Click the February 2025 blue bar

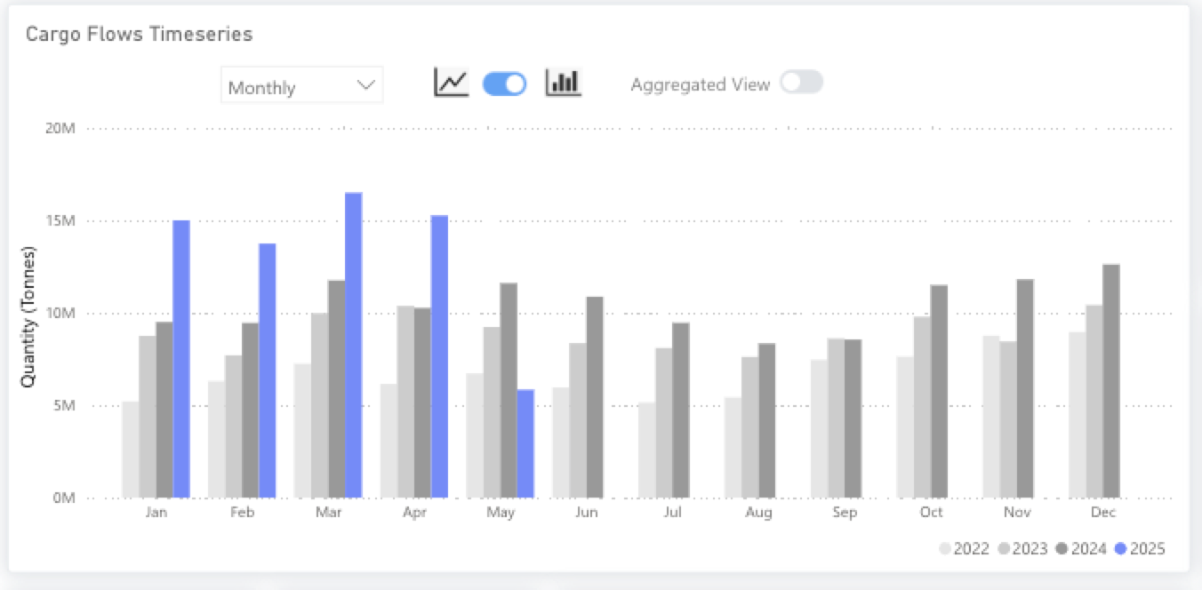(x=268, y=370)
